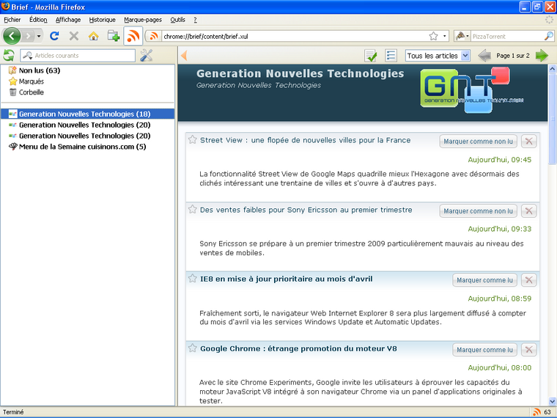
Task: Open the Affichage menu
Action: tap(68, 20)
